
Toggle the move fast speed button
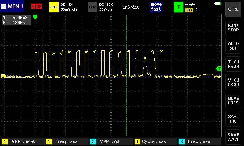point(156,7)
